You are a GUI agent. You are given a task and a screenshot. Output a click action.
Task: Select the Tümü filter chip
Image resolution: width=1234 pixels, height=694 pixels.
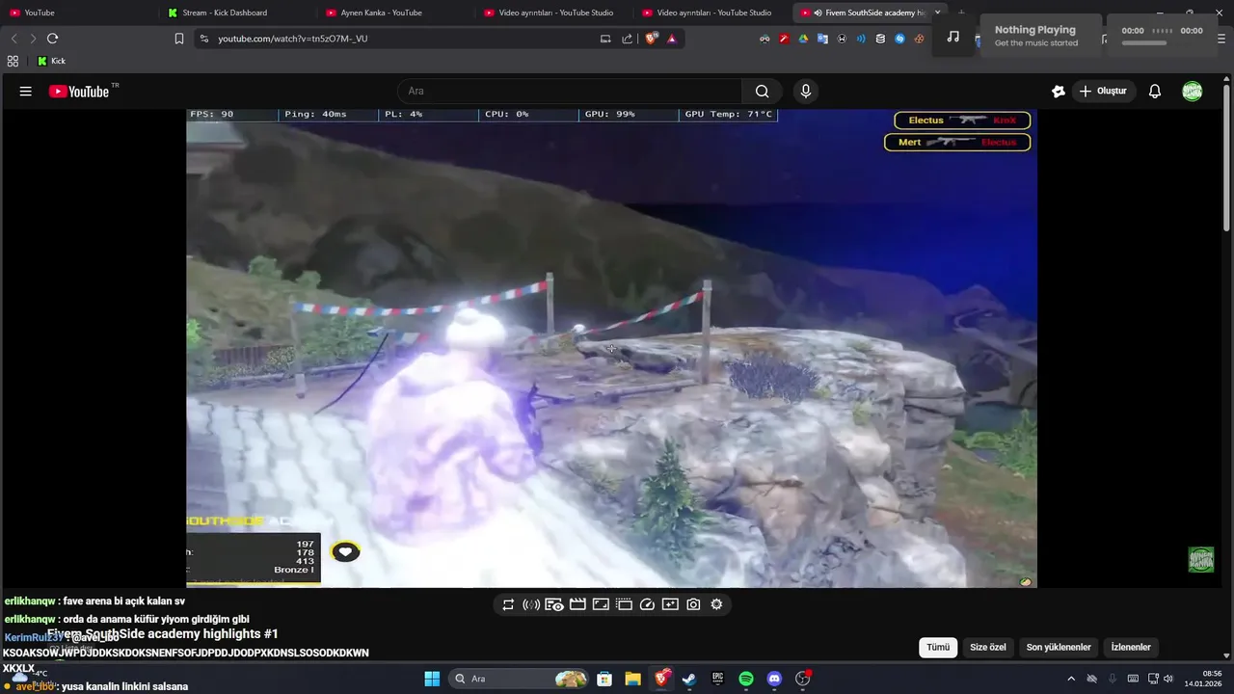938,648
